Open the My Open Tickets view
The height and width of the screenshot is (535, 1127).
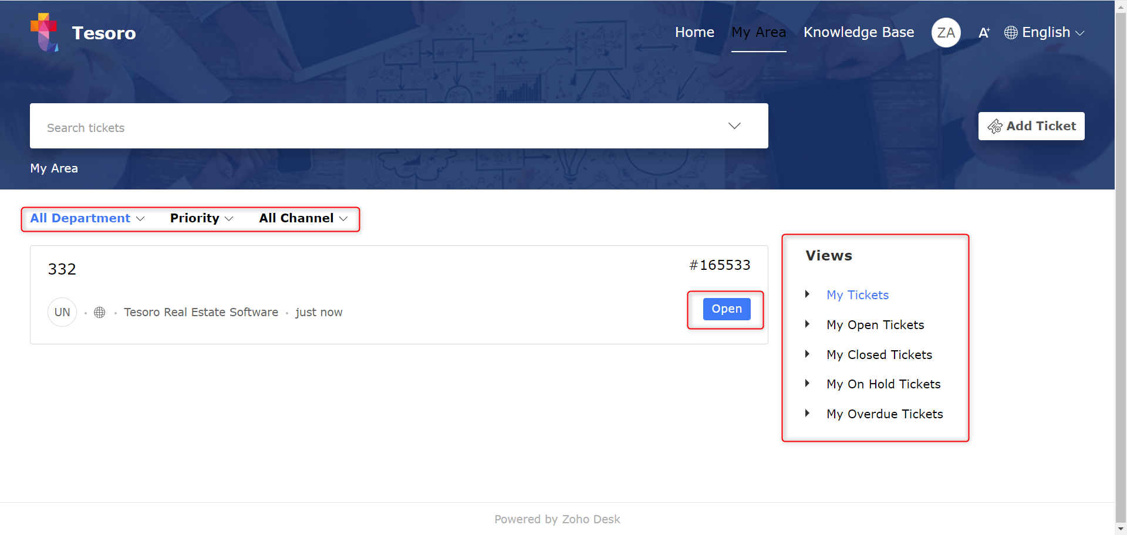click(x=875, y=325)
